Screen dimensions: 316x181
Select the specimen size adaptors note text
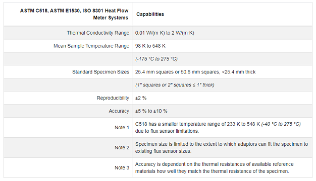(x=222, y=147)
